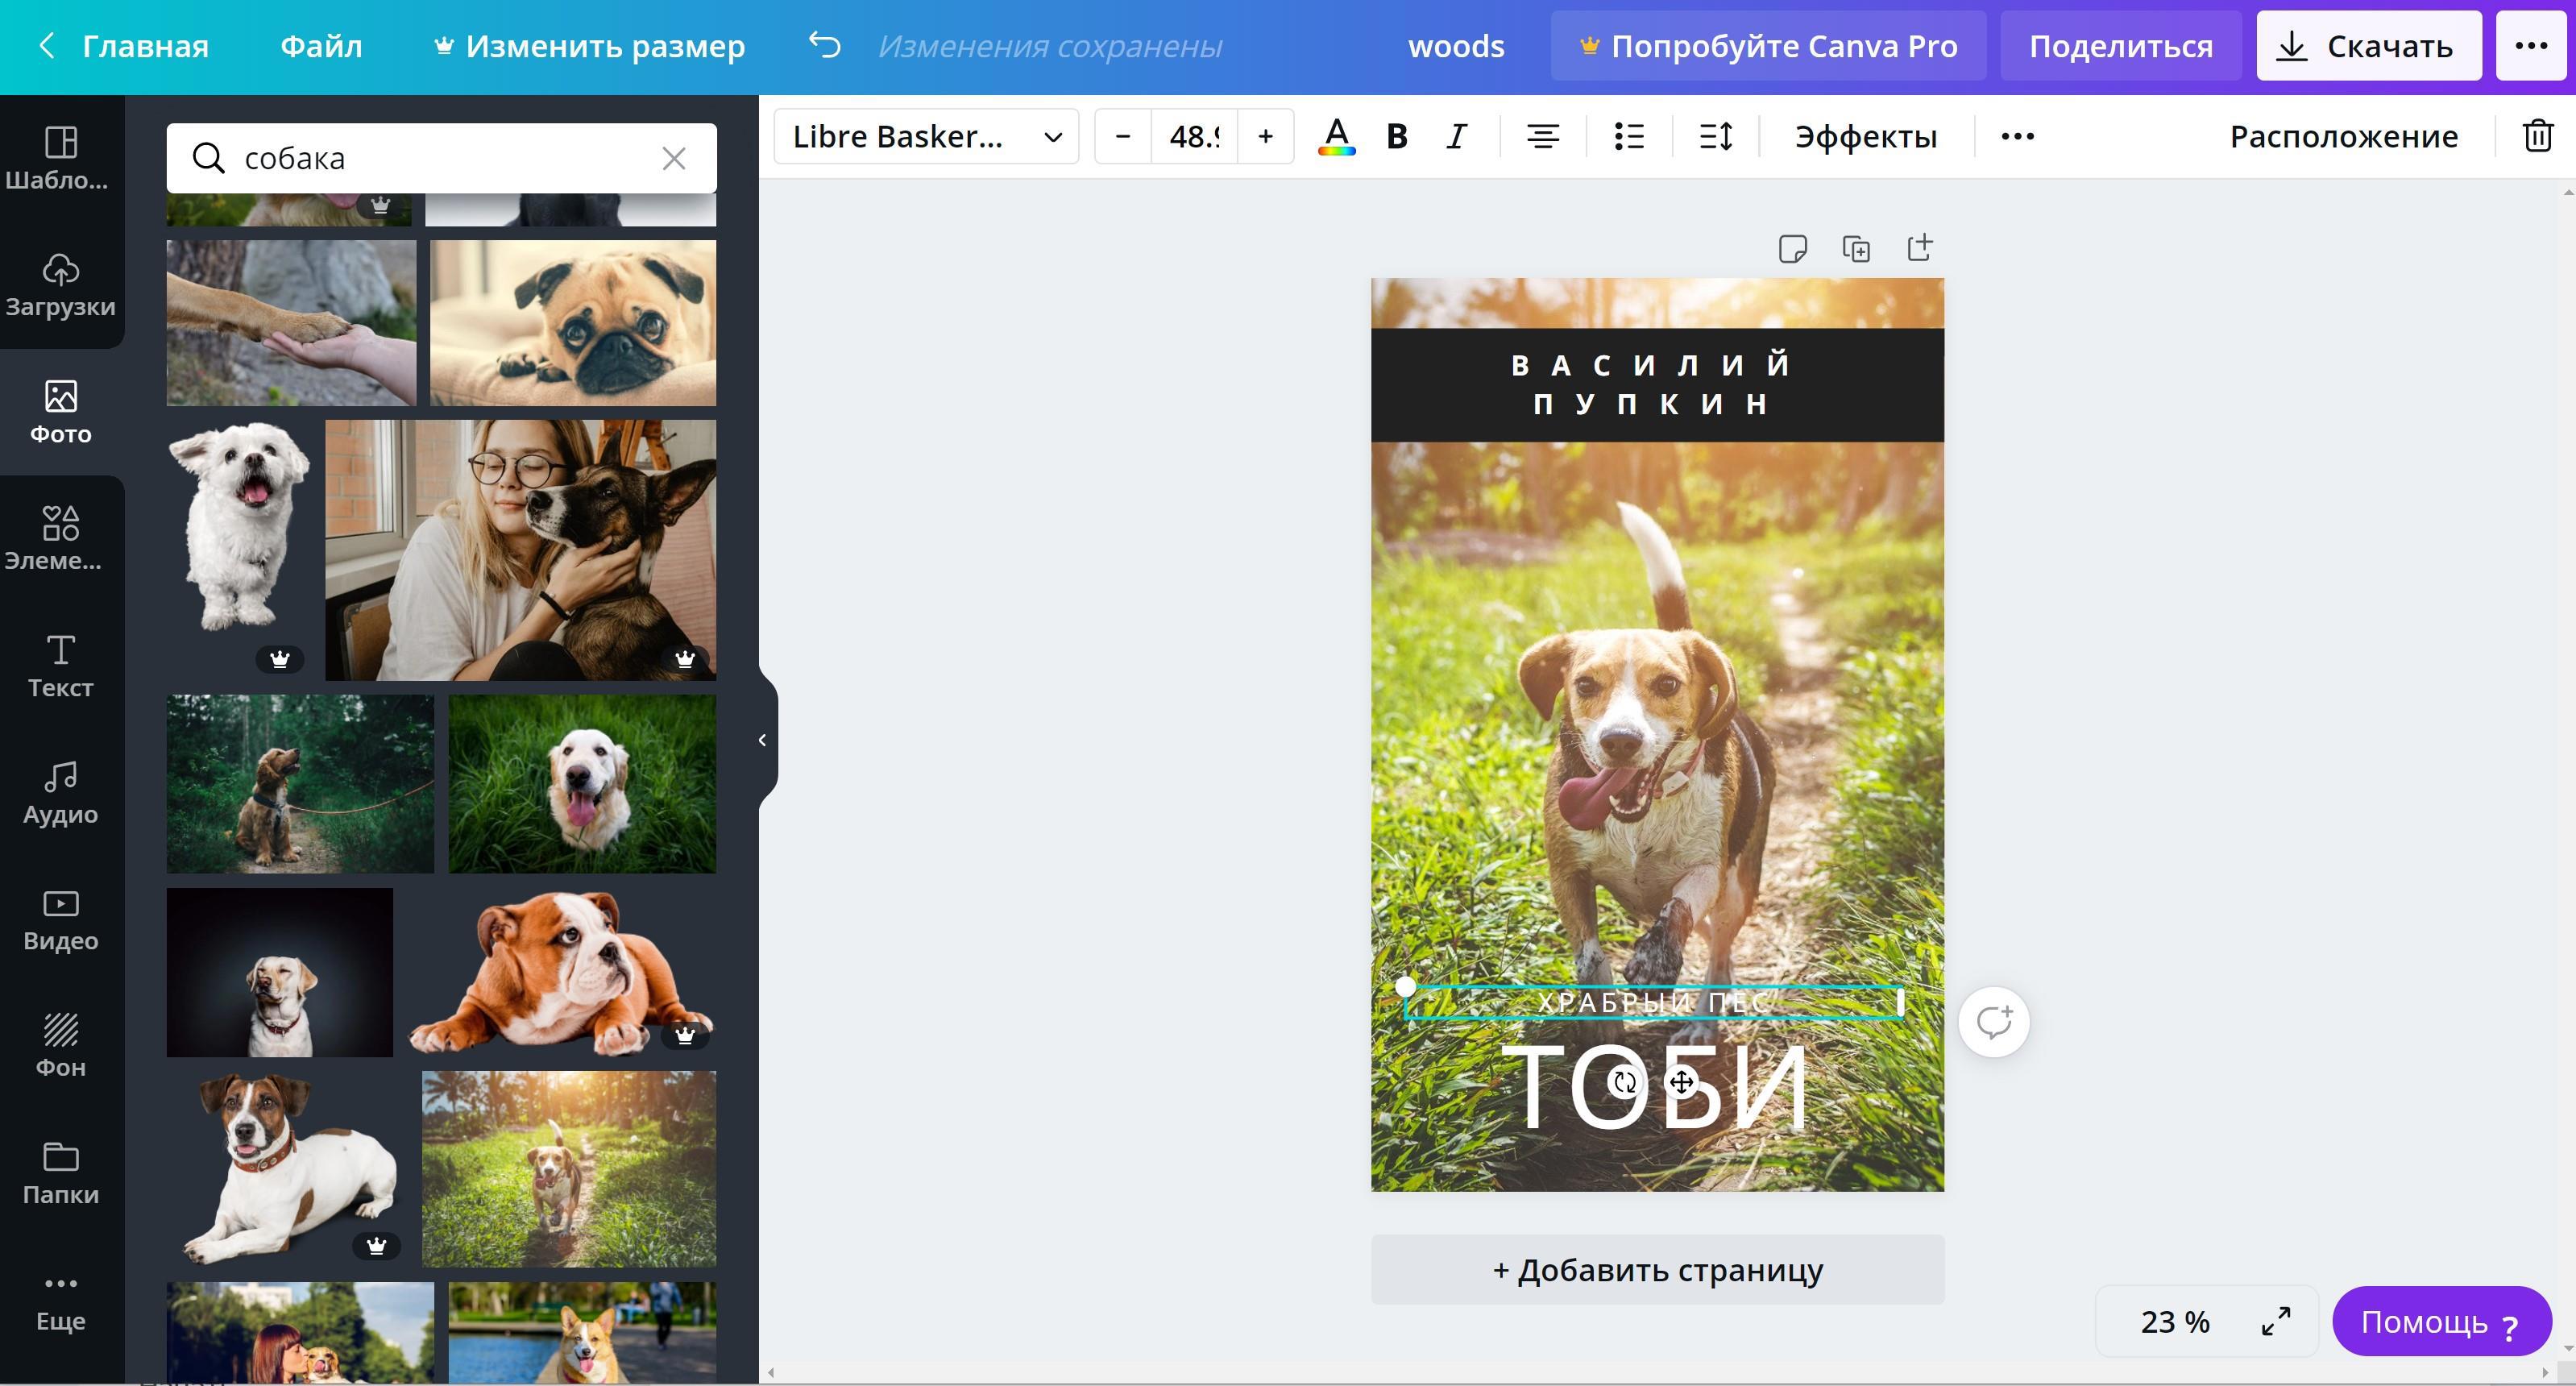Screen dimensions: 2576x1386
Task: Collapse the side panel with arrow handle
Action: click(x=763, y=740)
